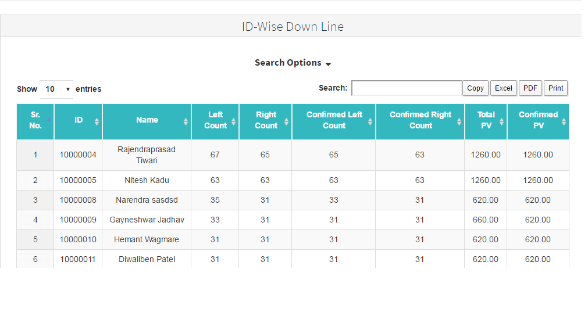Select Gayneshwar Jadhav row name
This screenshot has height=323, width=588.
[147, 220]
